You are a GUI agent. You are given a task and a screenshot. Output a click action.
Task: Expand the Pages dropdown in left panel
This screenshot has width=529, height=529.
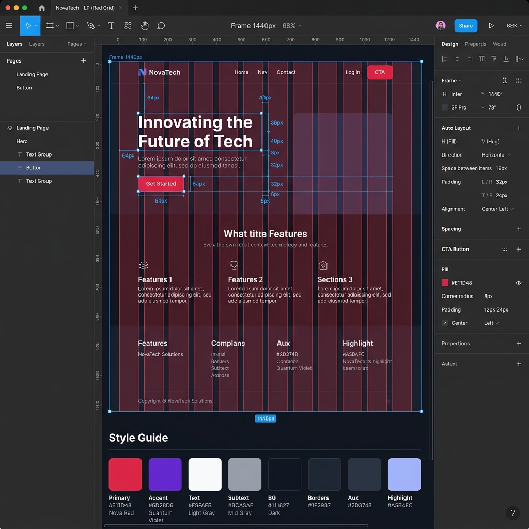76,44
